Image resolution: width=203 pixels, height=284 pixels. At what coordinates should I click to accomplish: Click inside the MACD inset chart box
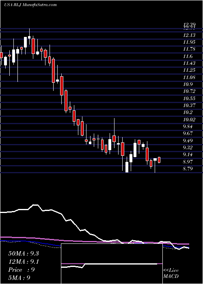tap(112, 264)
